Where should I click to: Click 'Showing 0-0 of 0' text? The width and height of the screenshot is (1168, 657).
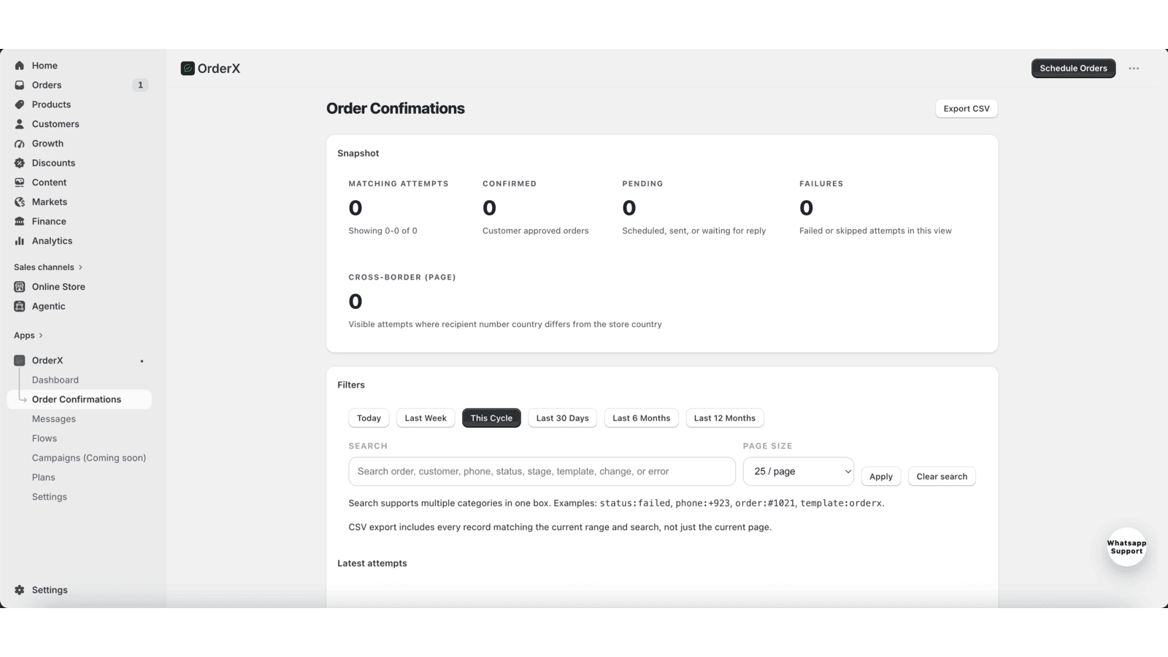[383, 231]
